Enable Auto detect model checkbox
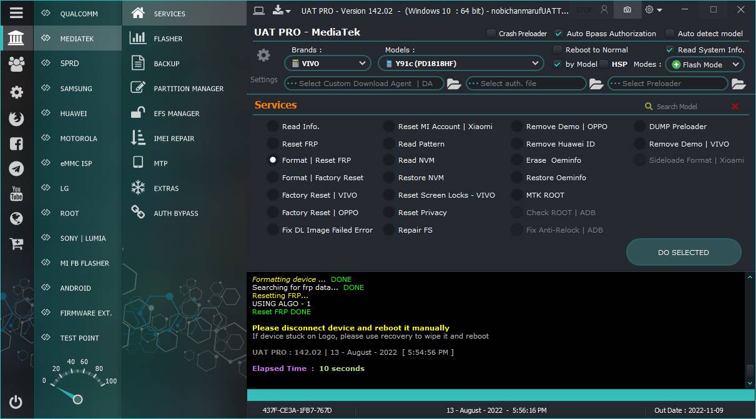This screenshot has height=419, width=756. (670, 34)
